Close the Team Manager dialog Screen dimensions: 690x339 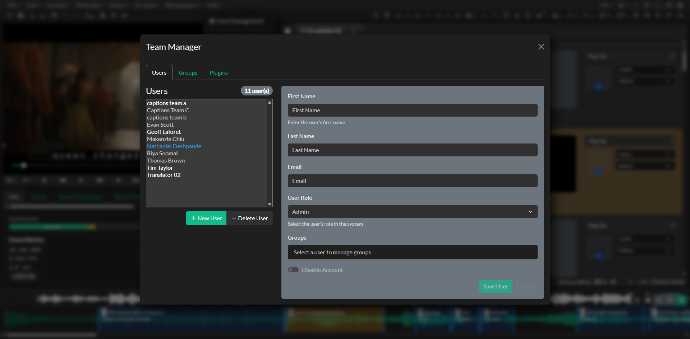[541, 47]
